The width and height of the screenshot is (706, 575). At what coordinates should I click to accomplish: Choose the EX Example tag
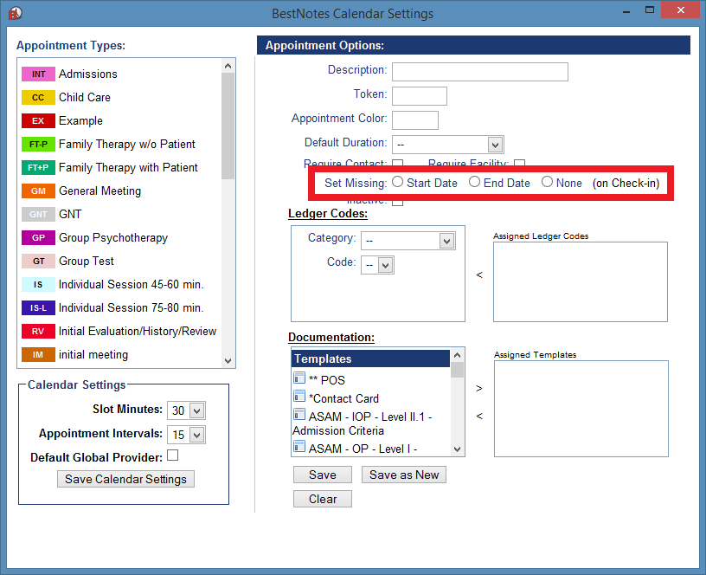coord(38,120)
